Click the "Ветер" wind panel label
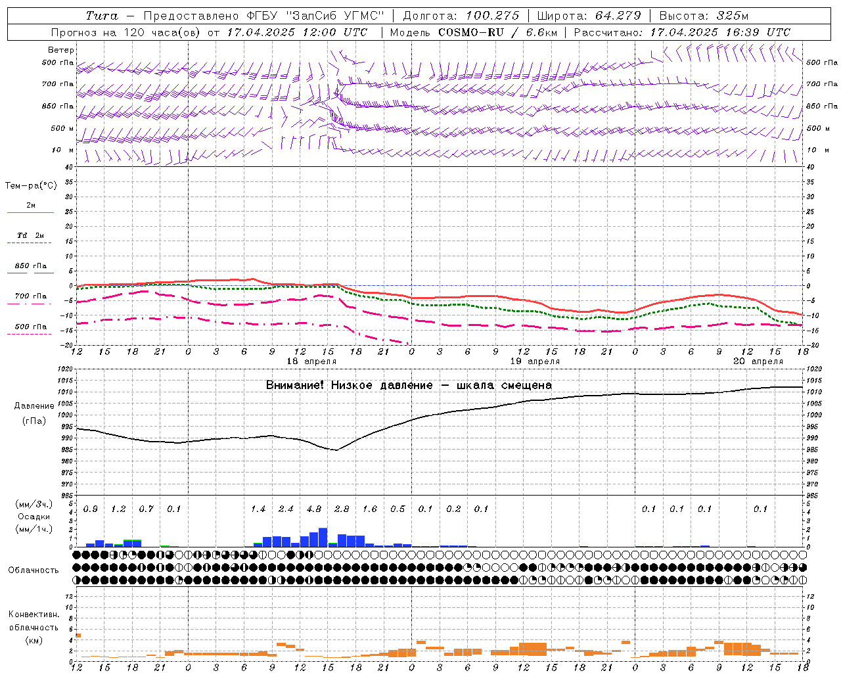841x673 pixels. [61, 50]
